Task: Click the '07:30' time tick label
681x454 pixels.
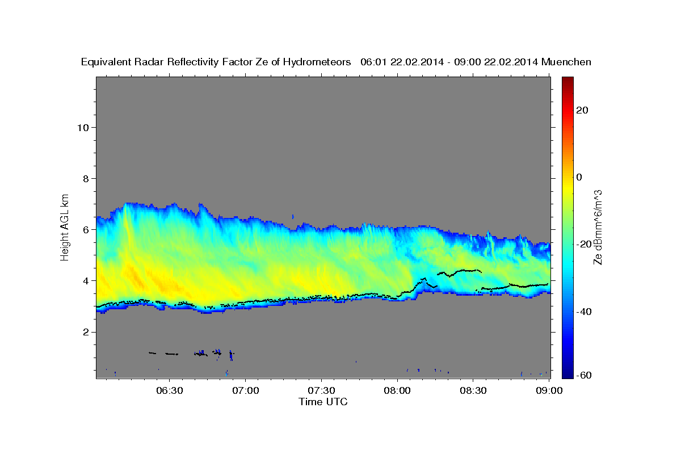Action: coord(322,390)
